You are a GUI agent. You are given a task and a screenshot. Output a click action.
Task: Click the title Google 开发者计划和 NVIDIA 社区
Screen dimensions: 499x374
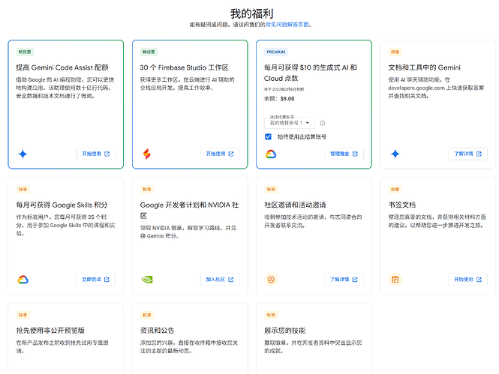click(189, 210)
